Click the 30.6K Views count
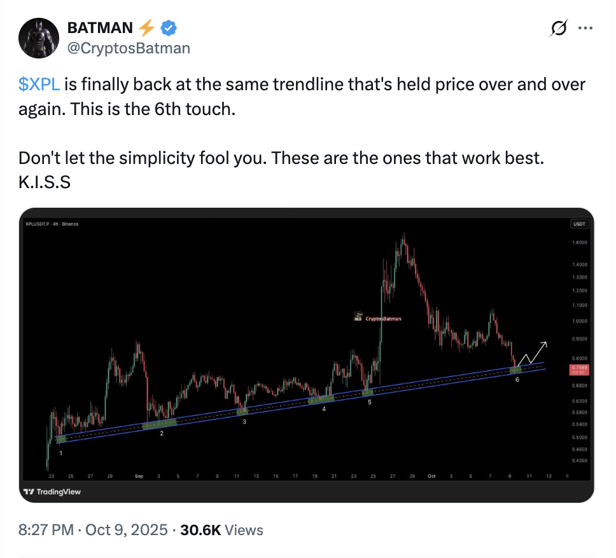This screenshot has width=616, height=558. click(x=223, y=529)
